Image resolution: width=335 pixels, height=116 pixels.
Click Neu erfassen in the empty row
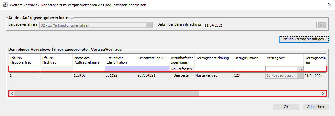[182, 69]
